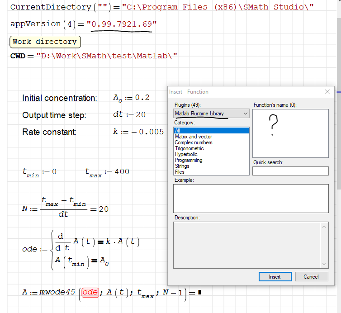This screenshot has height=313, width=341.
Task: Select 'All' in Category list
Action: click(211, 131)
